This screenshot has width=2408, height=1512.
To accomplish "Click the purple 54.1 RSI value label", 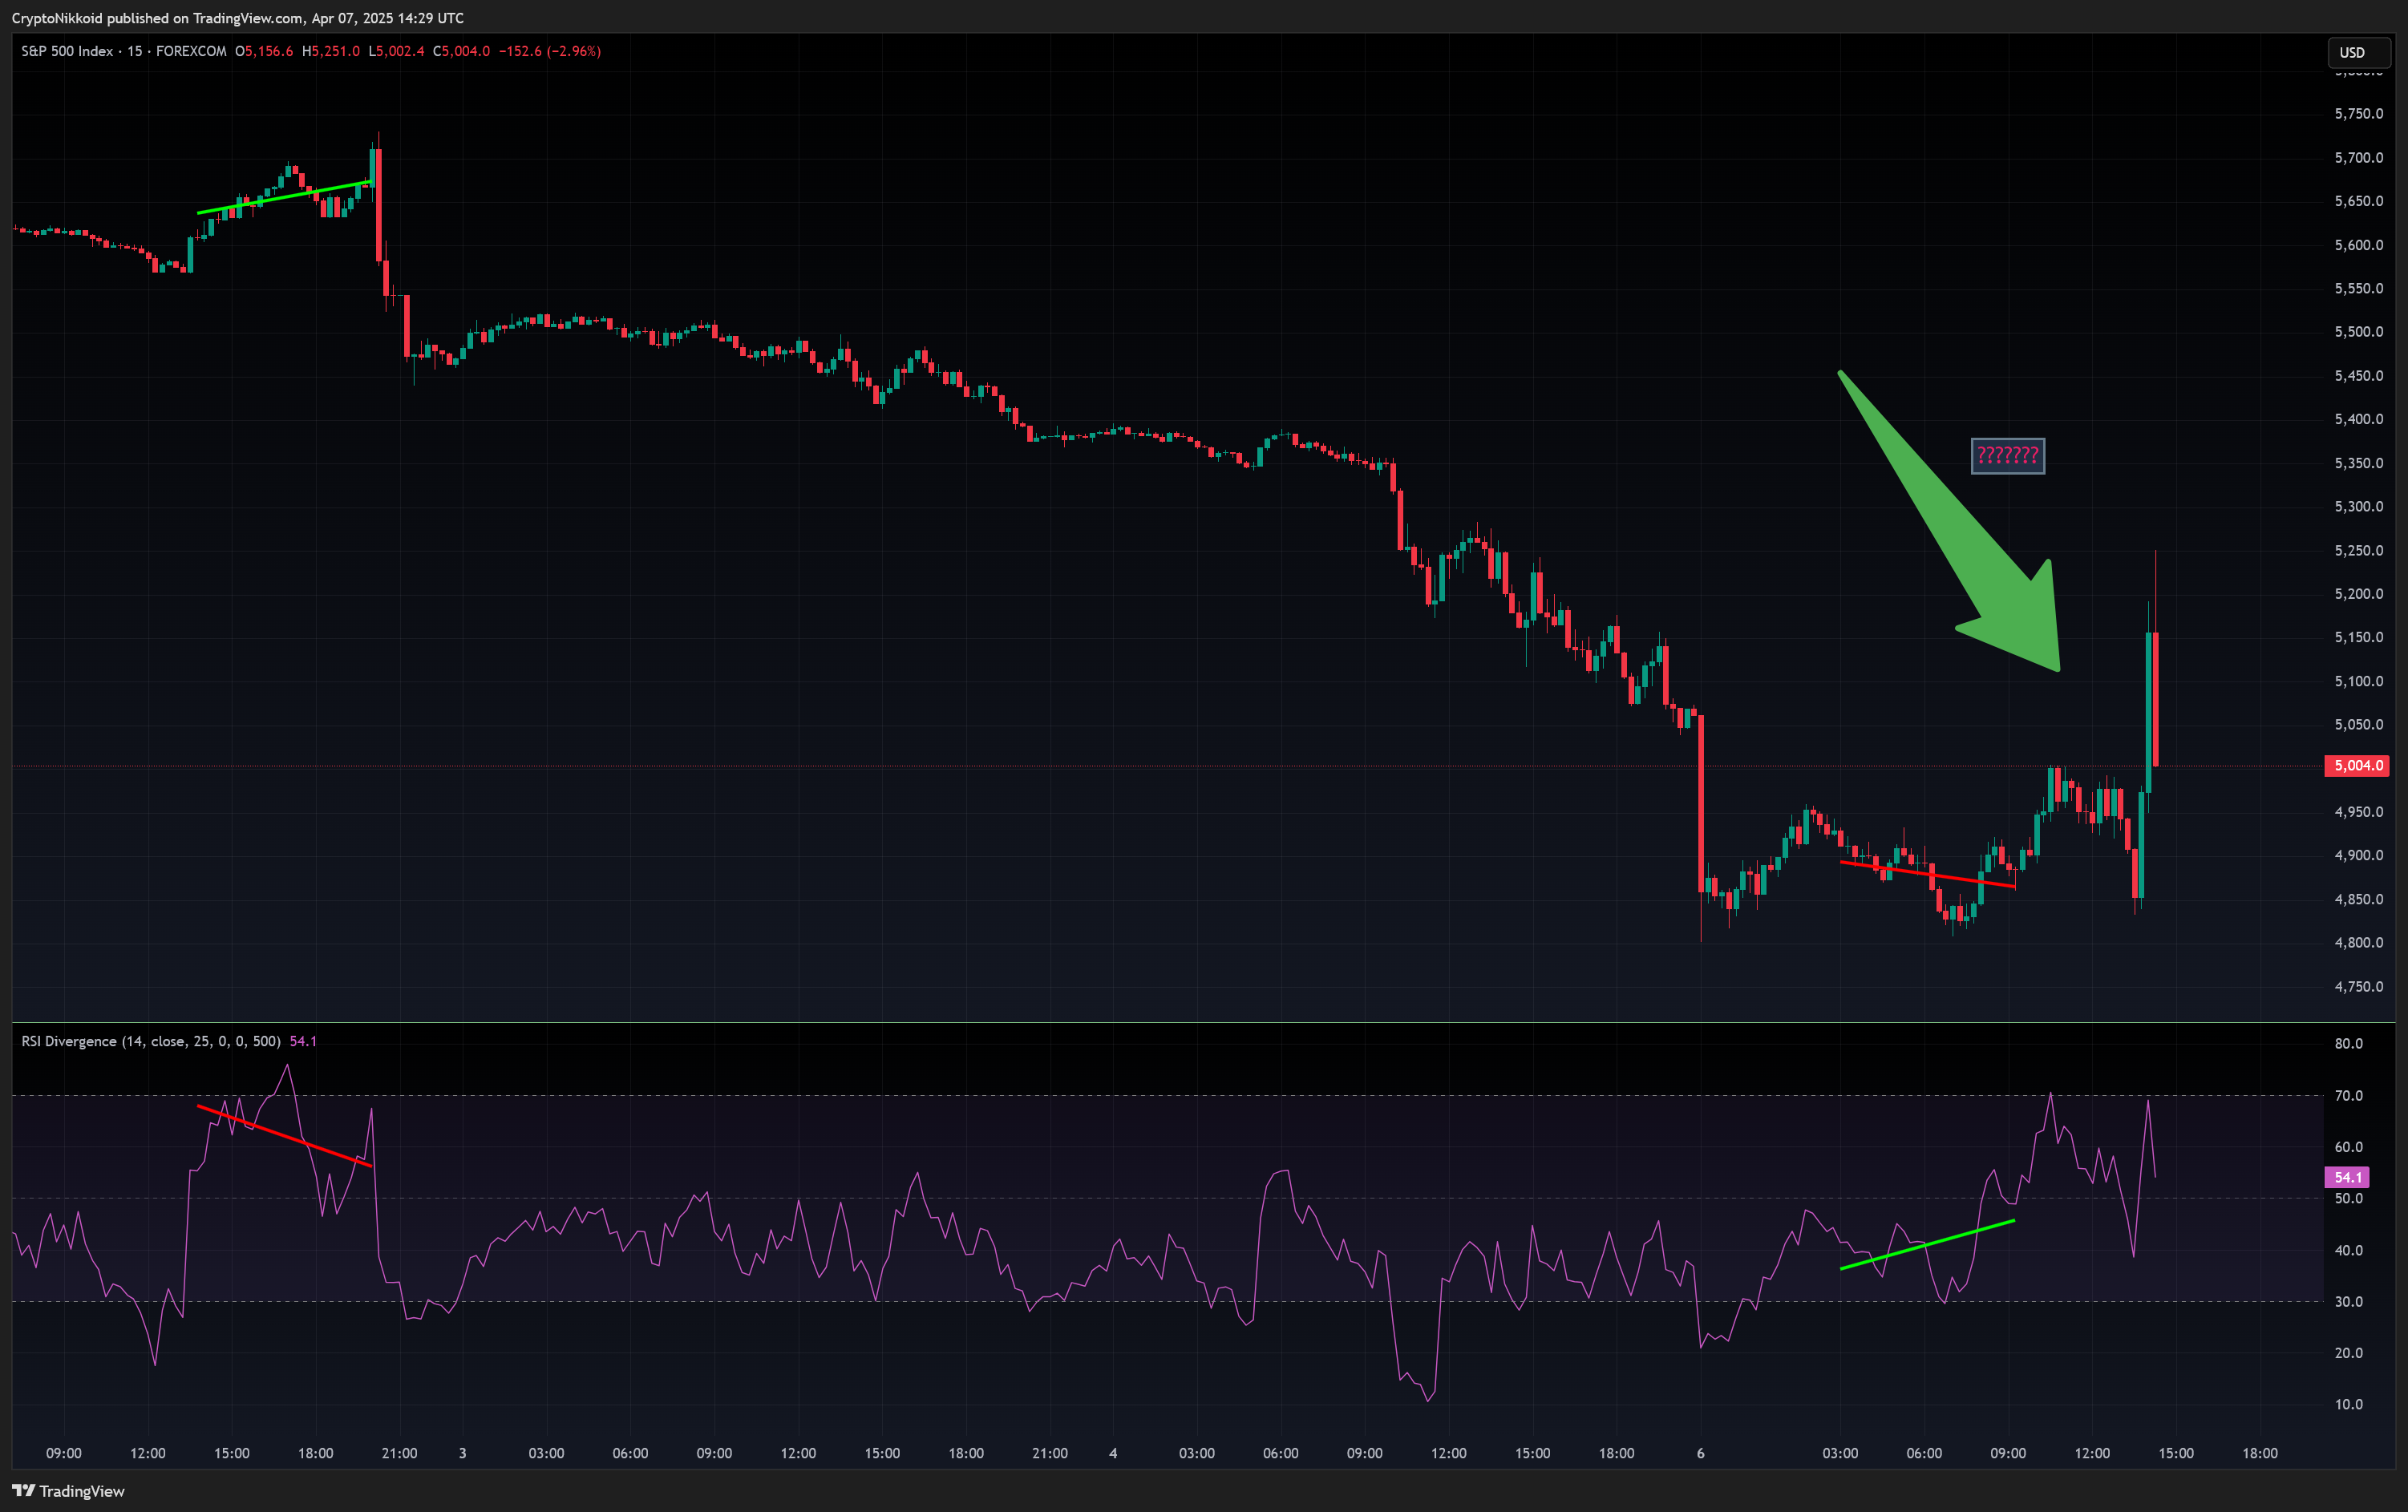I will pos(2347,1177).
